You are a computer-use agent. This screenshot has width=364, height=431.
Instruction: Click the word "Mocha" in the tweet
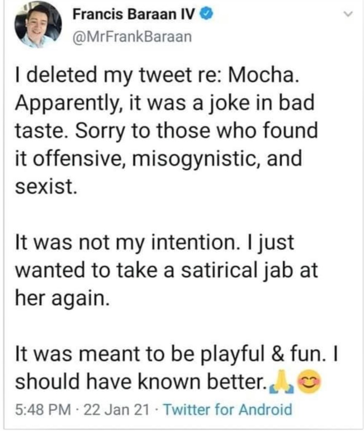(269, 76)
